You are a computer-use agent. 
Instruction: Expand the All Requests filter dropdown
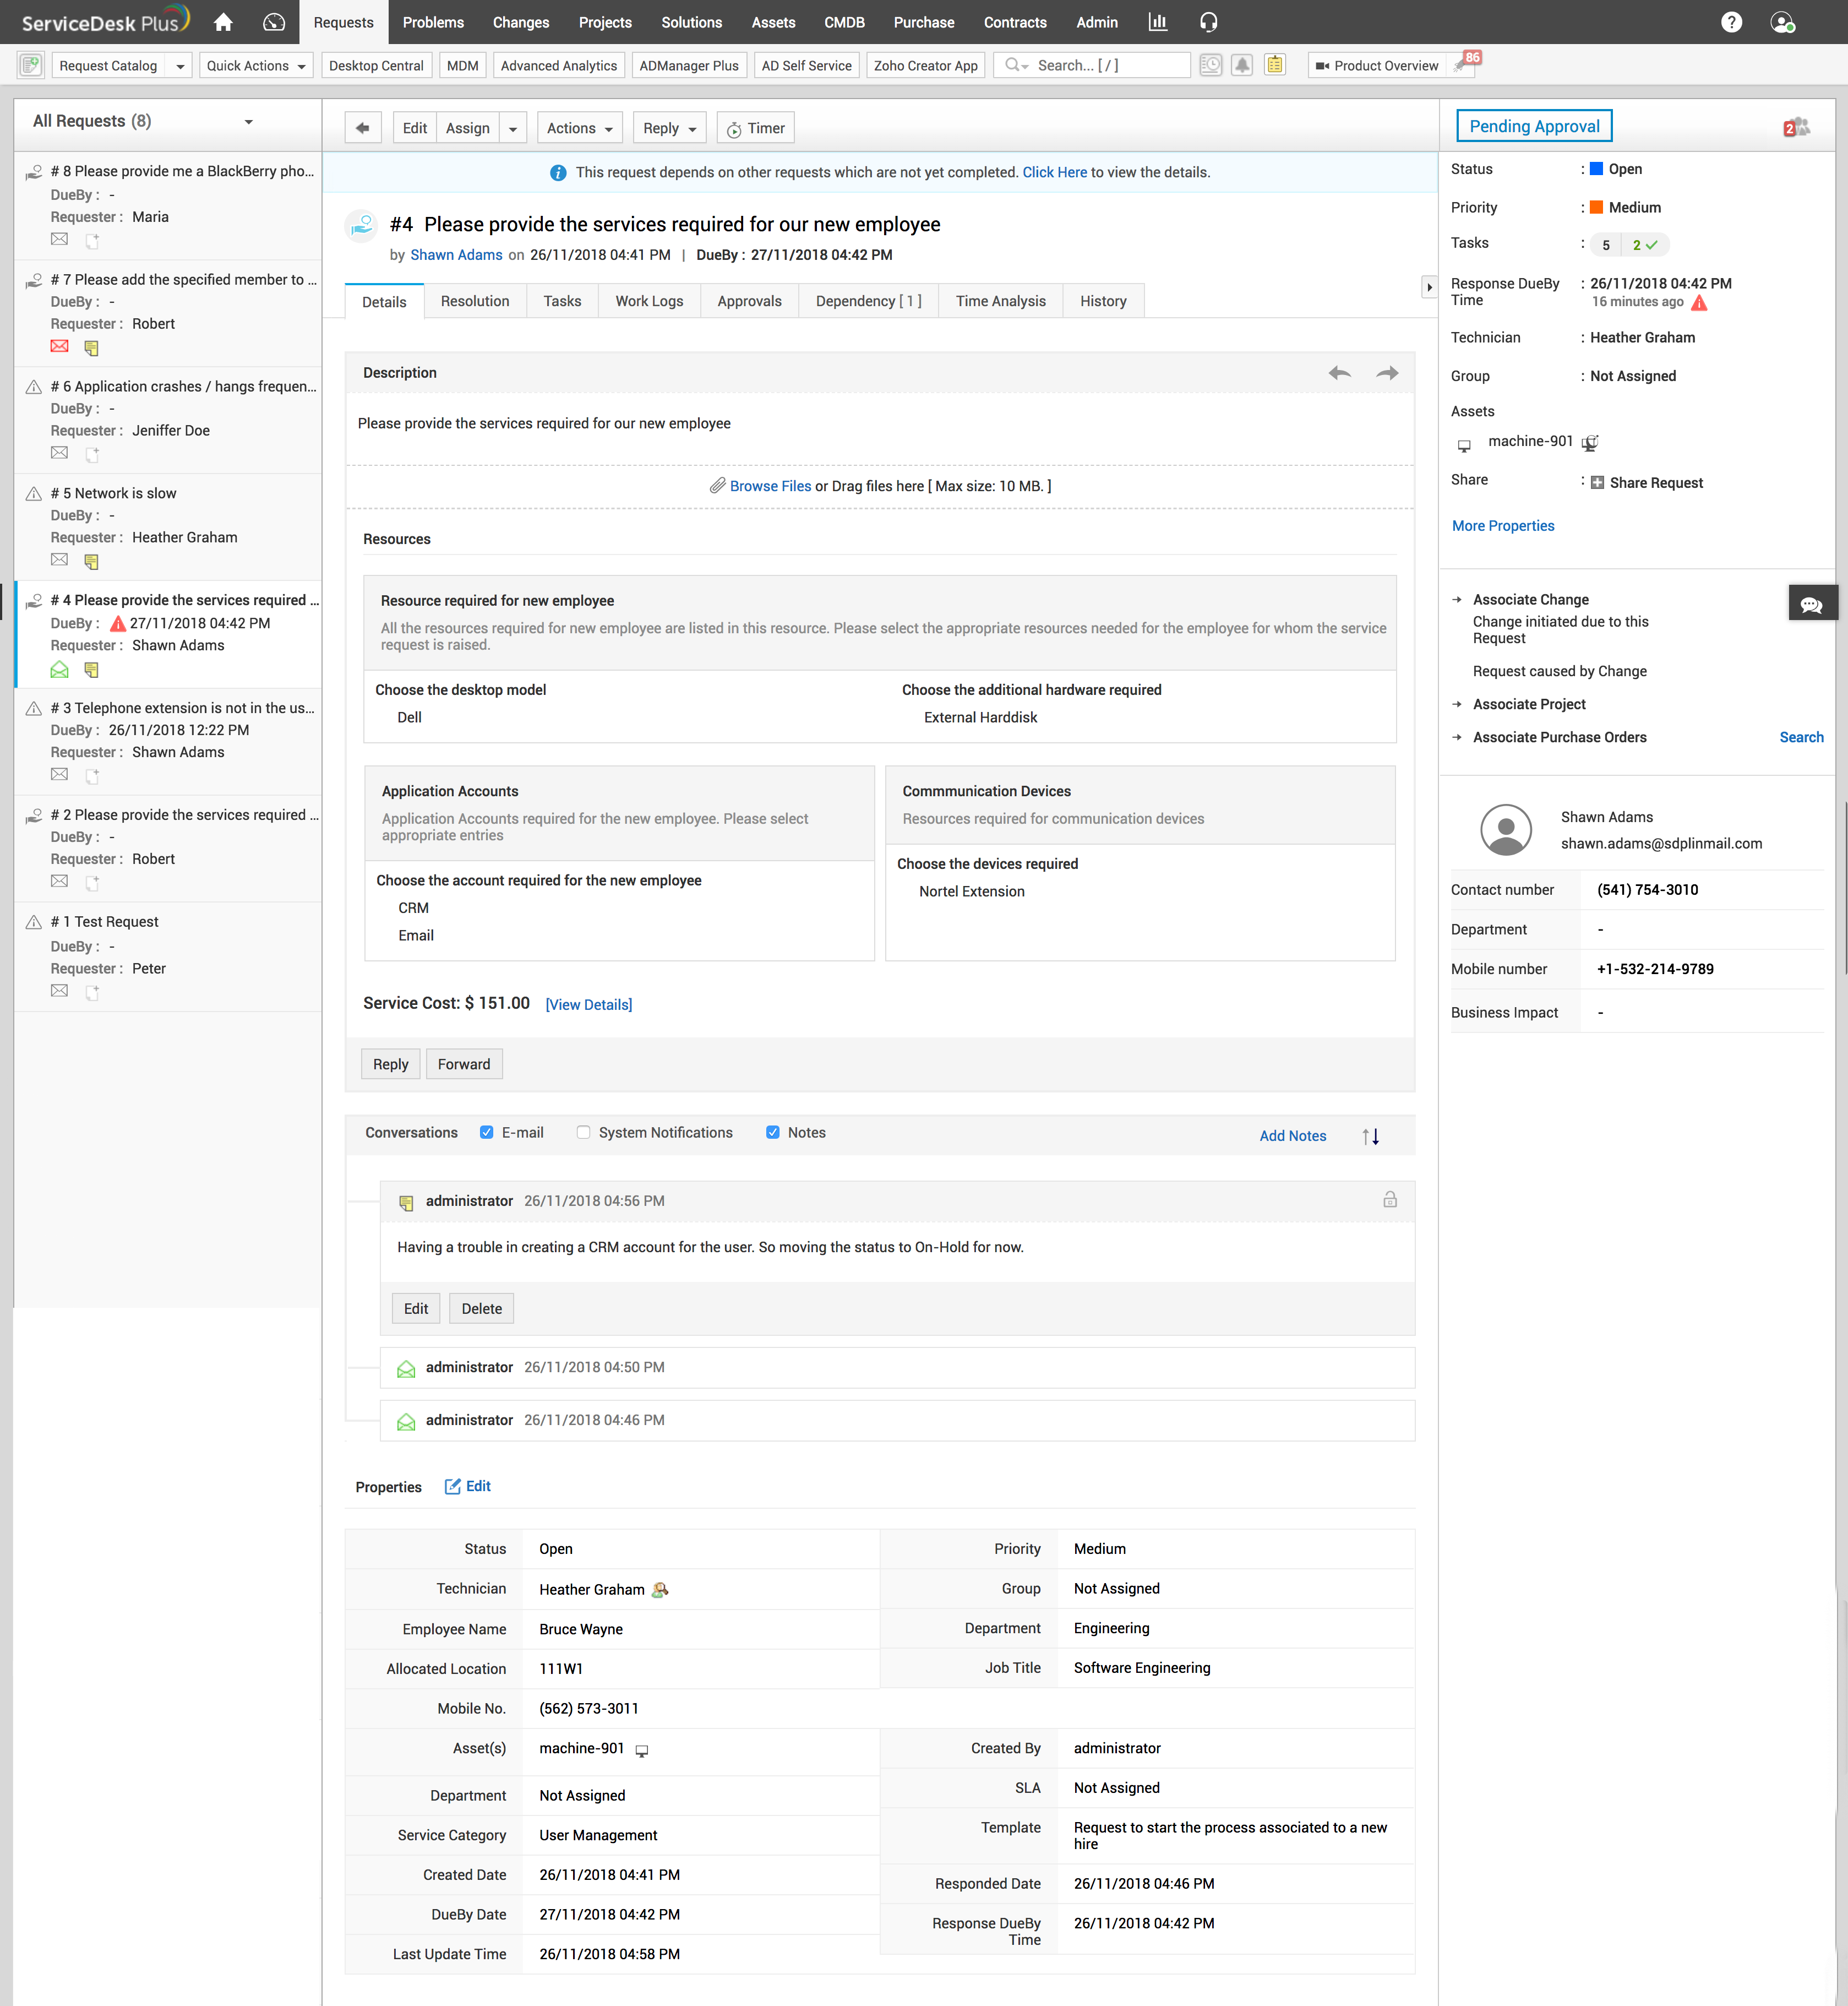point(249,122)
